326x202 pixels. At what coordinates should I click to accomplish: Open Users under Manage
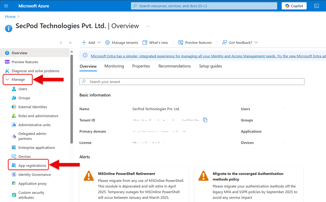click(23, 89)
